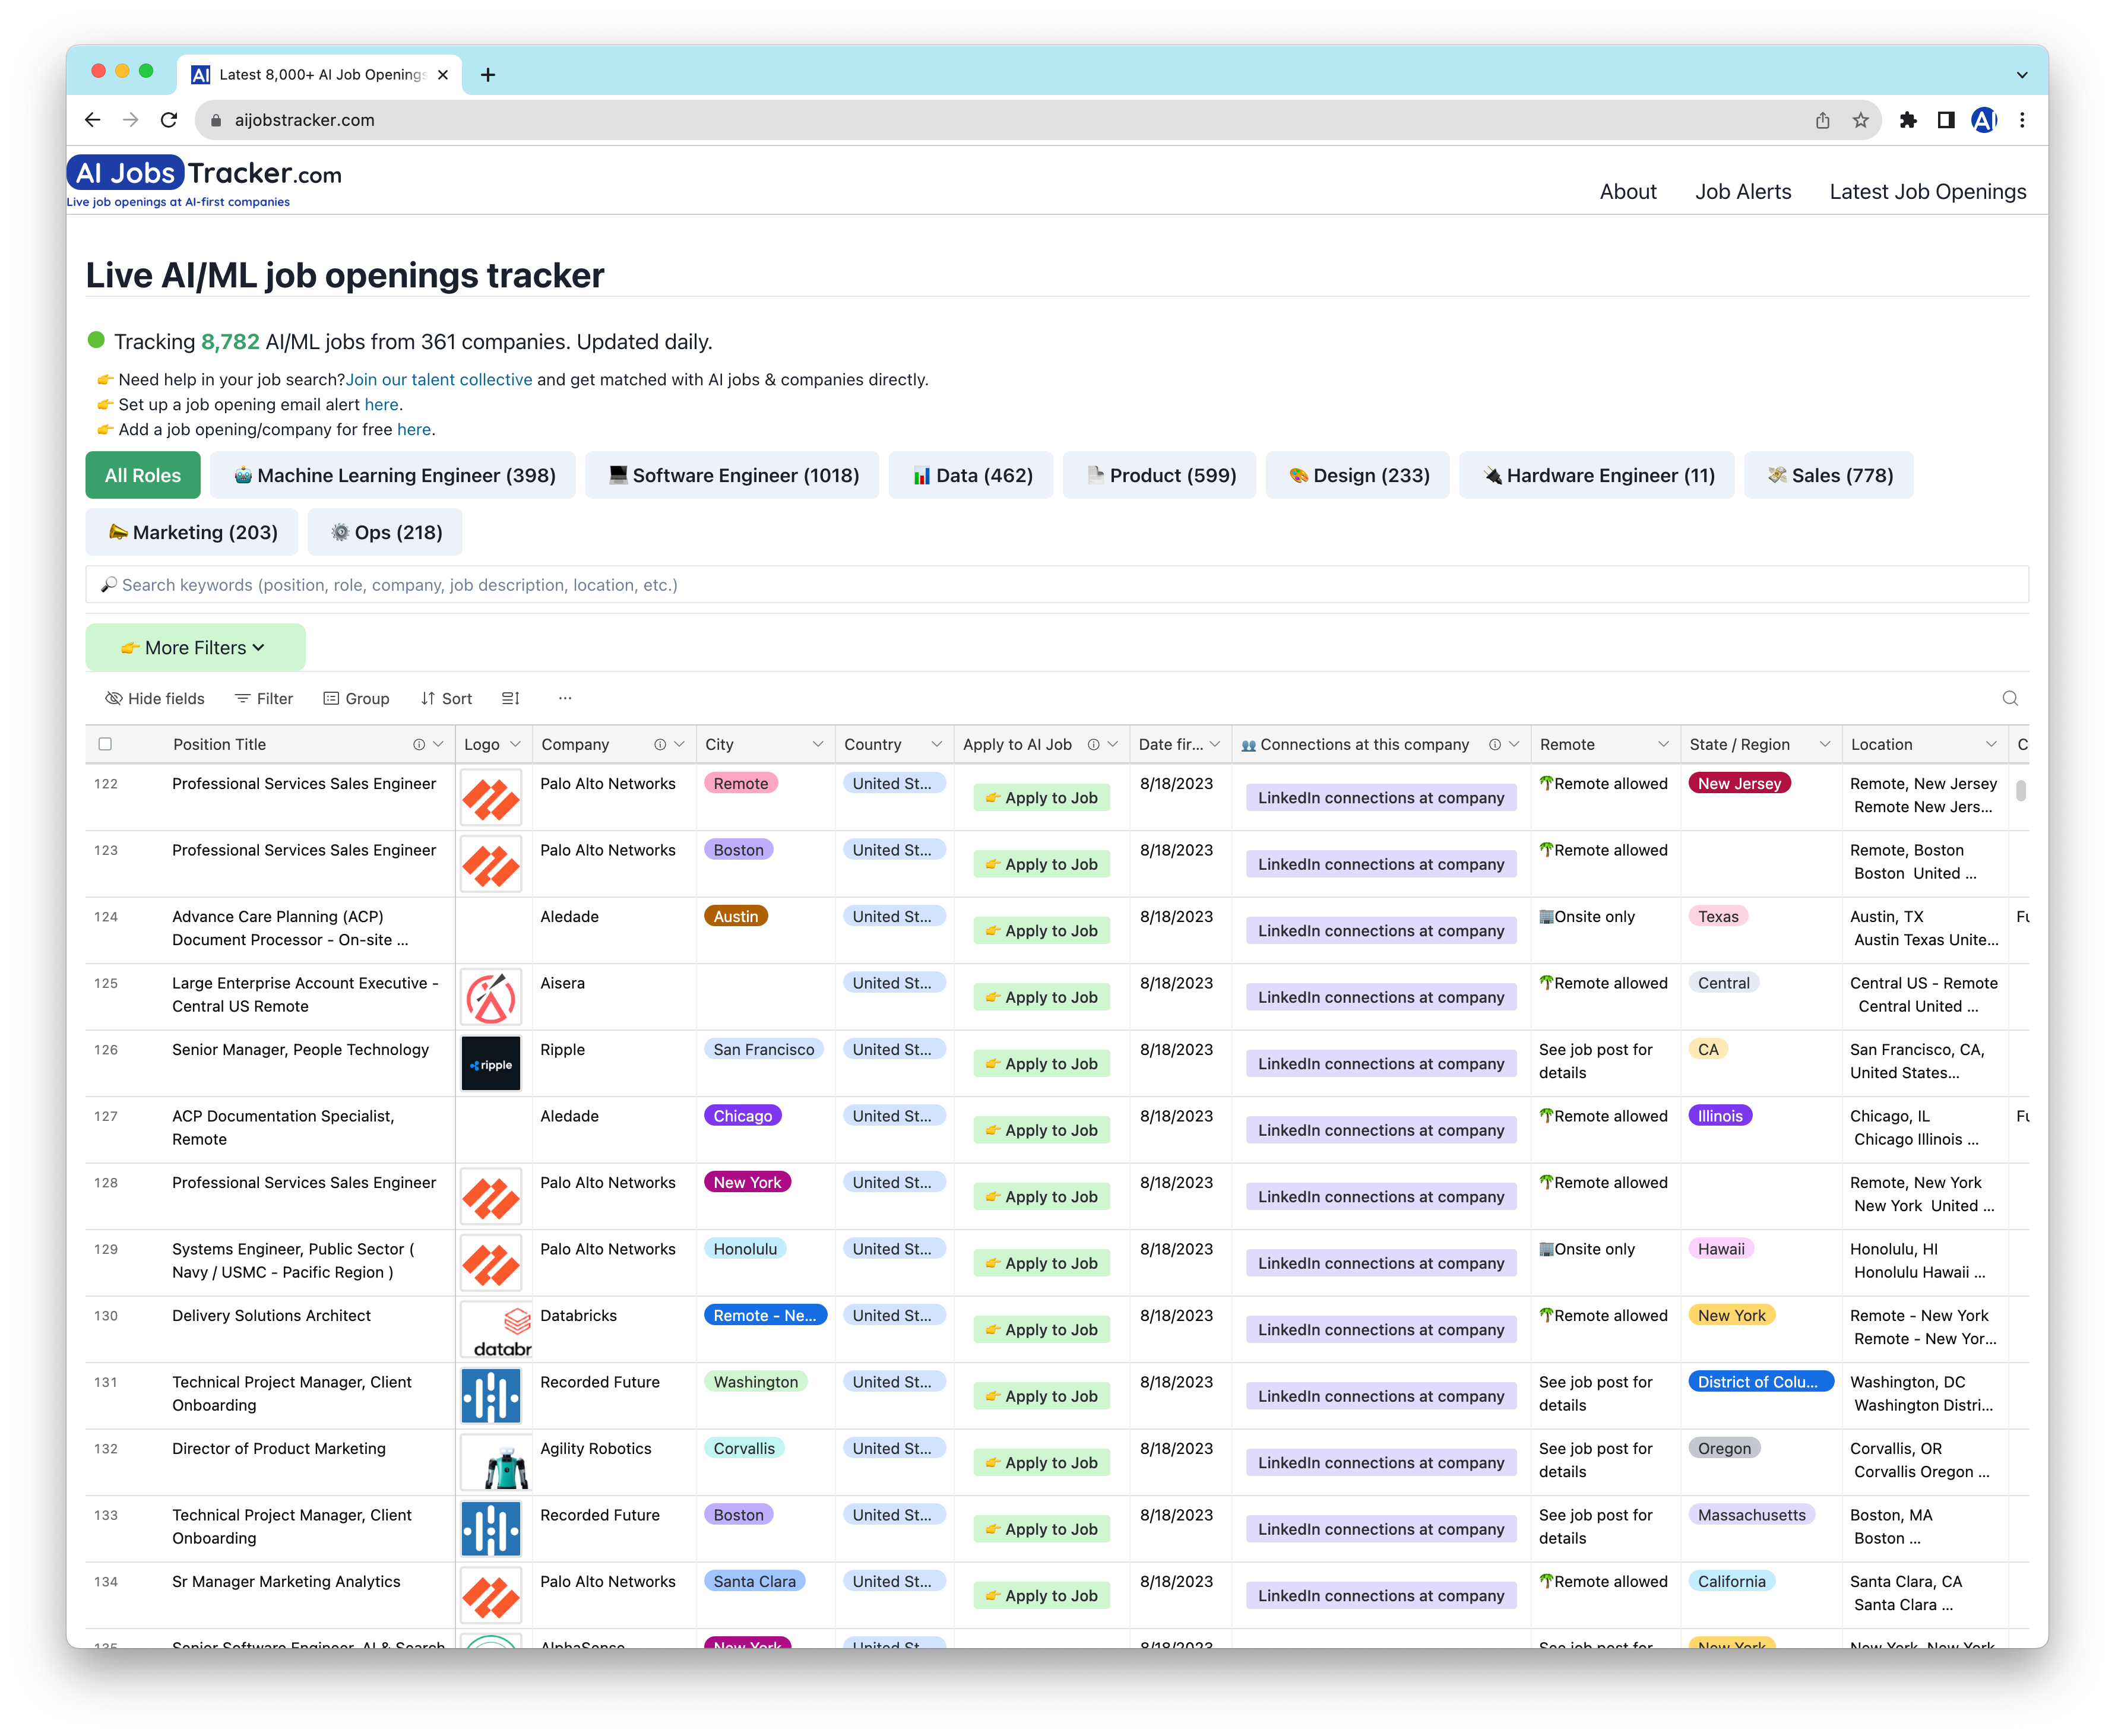The height and width of the screenshot is (1736, 2115).
Task: Click the Aisera logo thumbnail
Action: click(x=491, y=997)
